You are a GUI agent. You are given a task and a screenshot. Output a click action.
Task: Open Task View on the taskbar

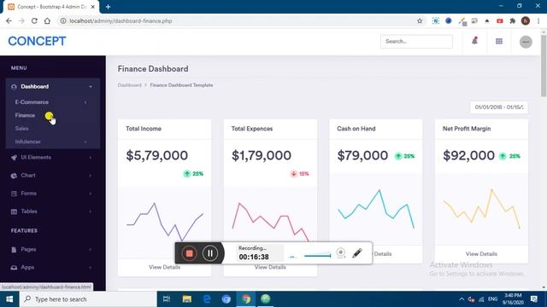click(x=167, y=299)
